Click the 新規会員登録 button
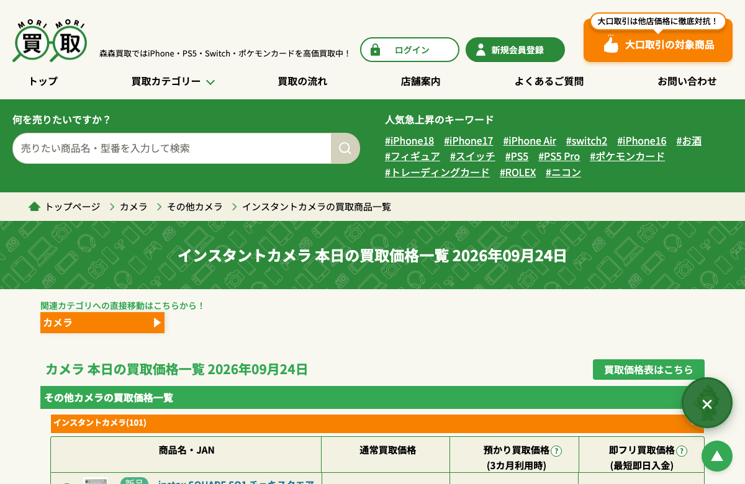Image resolution: width=745 pixels, height=484 pixels. tap(515, 50)
